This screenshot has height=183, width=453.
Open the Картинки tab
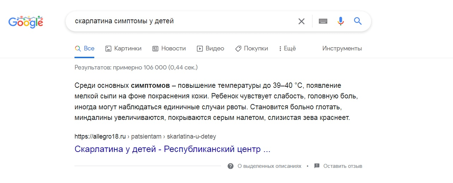pyautogui.click(x=127, y=49)
